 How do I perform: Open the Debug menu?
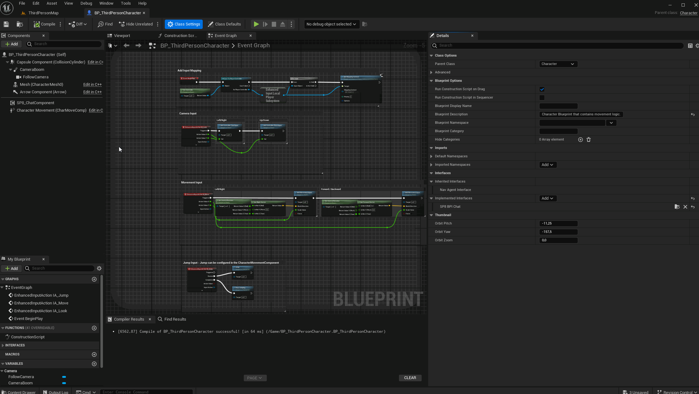[x=86, y=3]
